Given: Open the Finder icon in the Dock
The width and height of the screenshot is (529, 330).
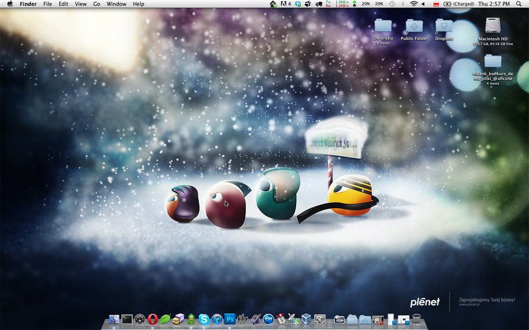Looking at the screenshot, I should pos(114,318).
